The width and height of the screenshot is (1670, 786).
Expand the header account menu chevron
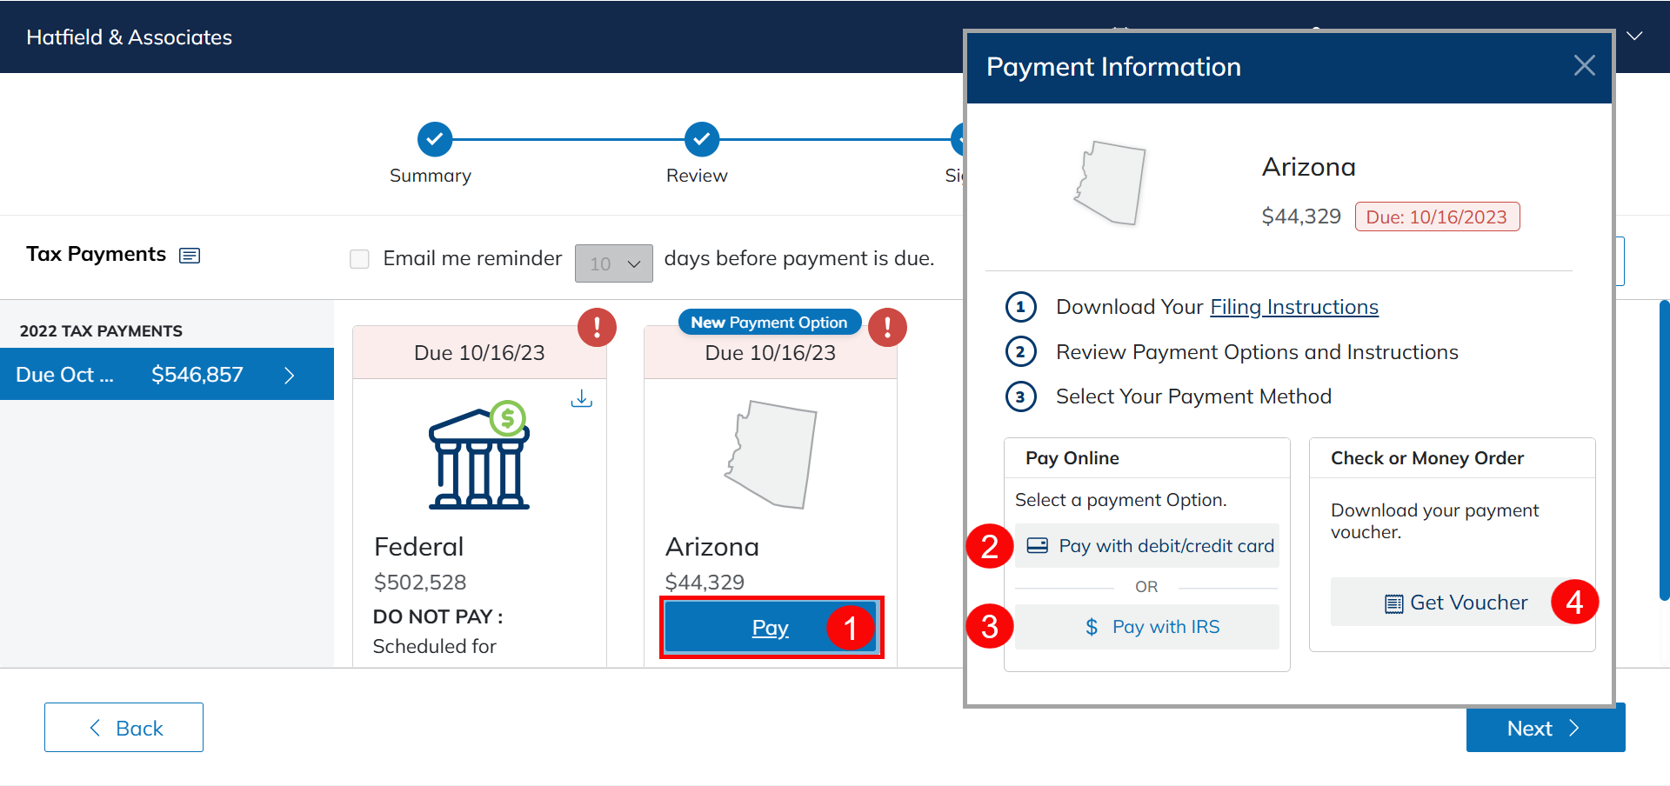(x=1634, y=37)
